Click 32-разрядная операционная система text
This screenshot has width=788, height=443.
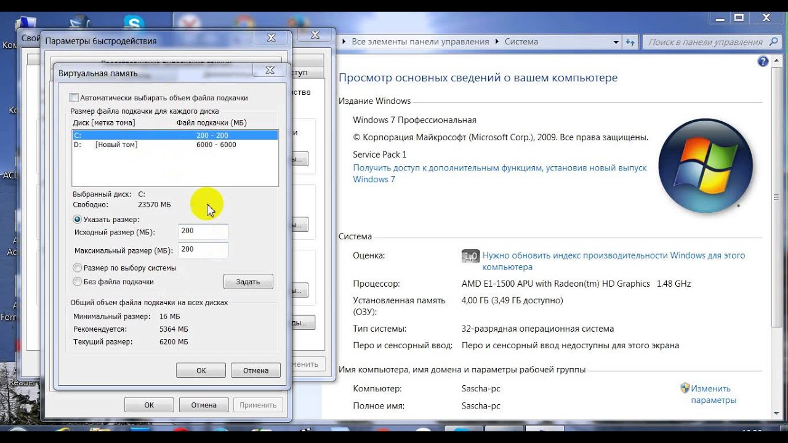pyautogui.click(x=537, y=329)
